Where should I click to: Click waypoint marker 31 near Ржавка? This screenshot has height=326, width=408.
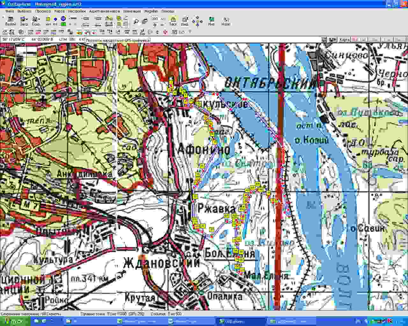click(x=211, y=230)
